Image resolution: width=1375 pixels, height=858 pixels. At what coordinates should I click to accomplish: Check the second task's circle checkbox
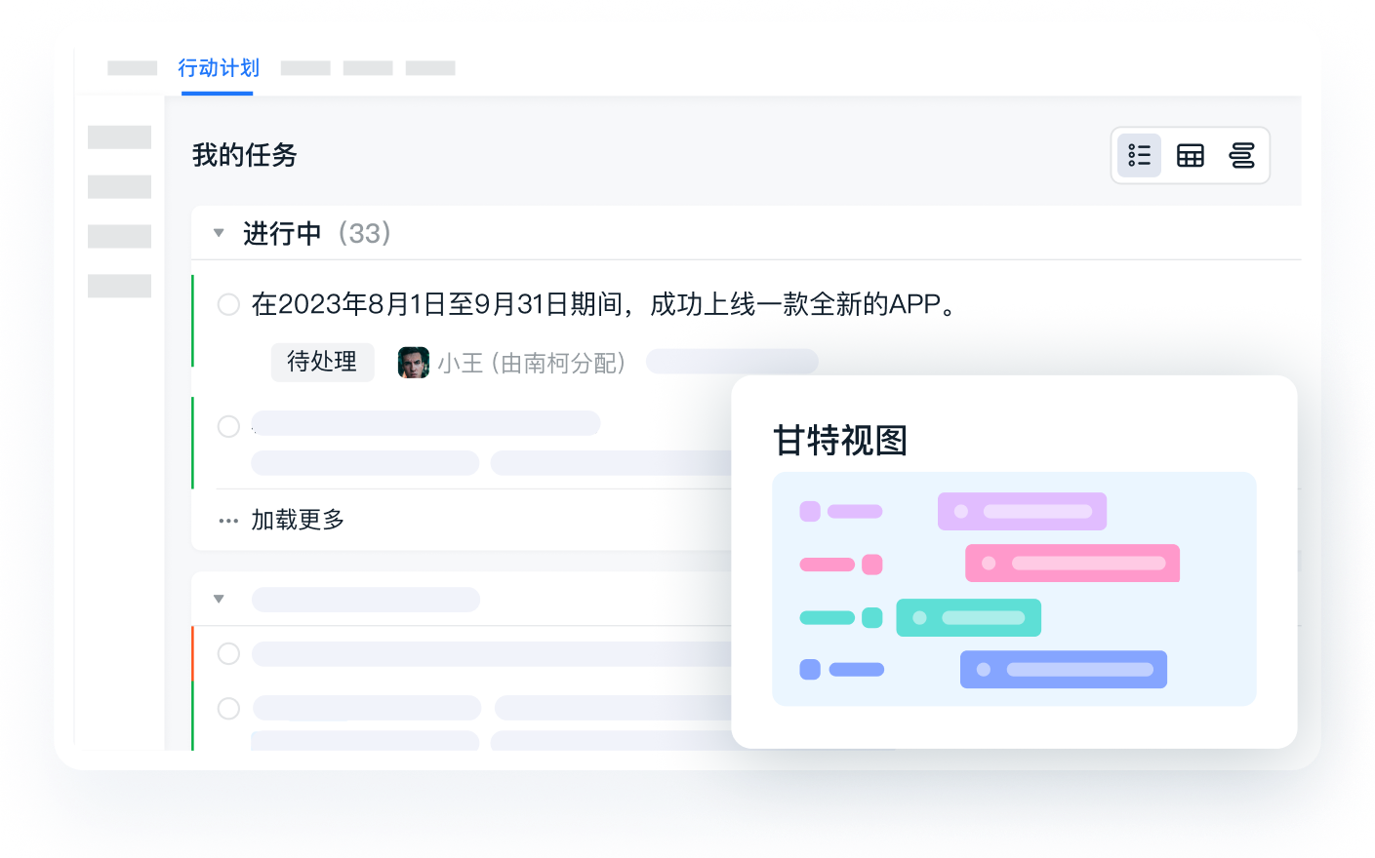point(228,426)
